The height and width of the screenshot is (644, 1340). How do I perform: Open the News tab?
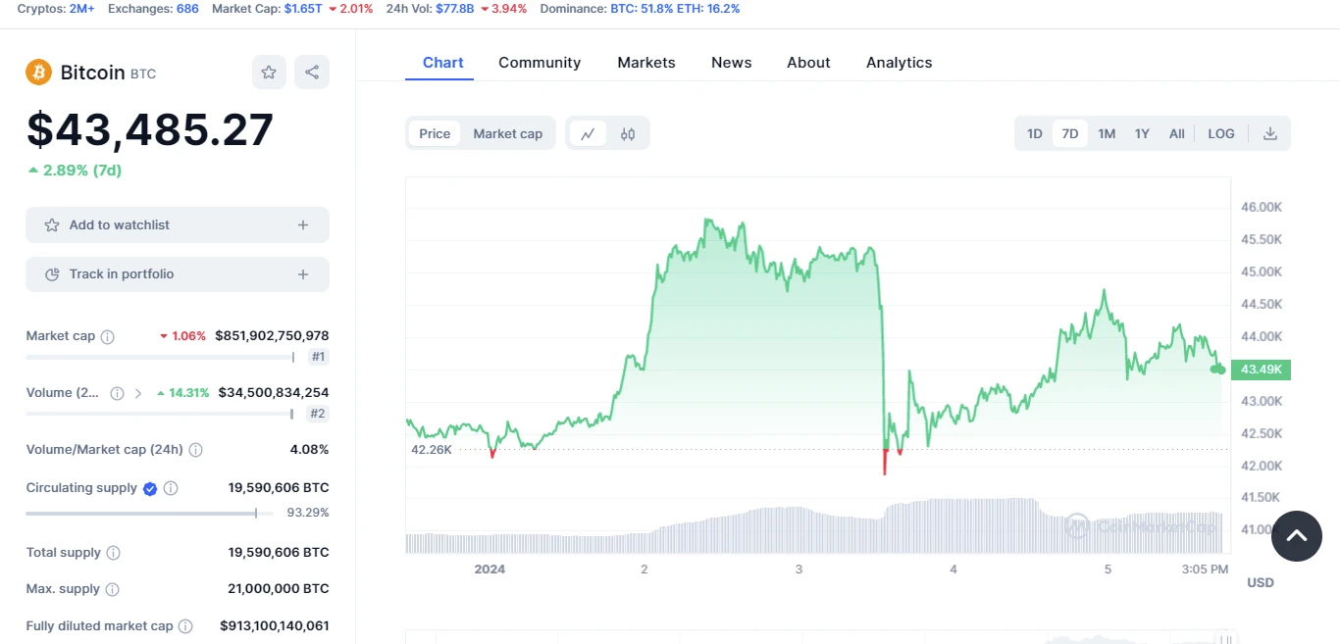click(732, 62)
